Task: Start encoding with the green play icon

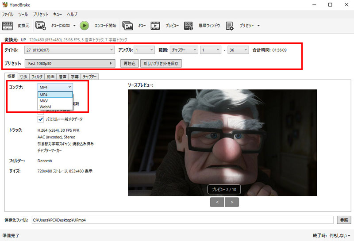Action: click(85, 26)
